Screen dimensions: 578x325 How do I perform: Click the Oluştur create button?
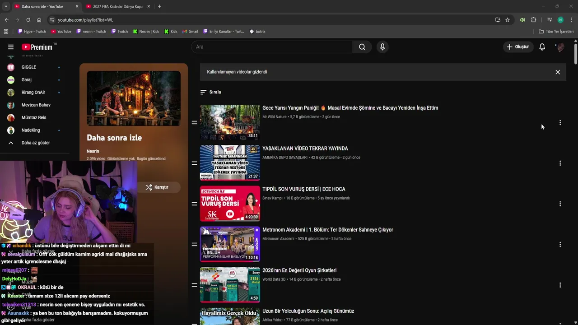[x=517, y=47]
